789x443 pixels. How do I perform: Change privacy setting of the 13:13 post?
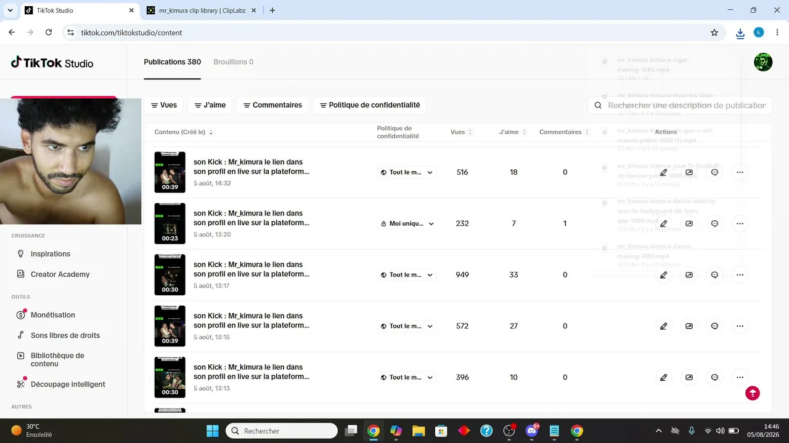[407, 377]
